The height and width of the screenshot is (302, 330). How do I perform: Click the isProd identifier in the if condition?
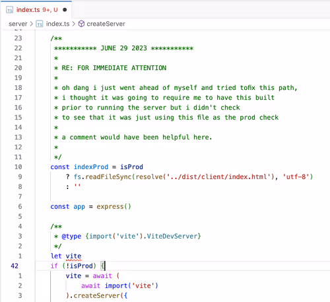pyautogui.click(x=81, y=266)
